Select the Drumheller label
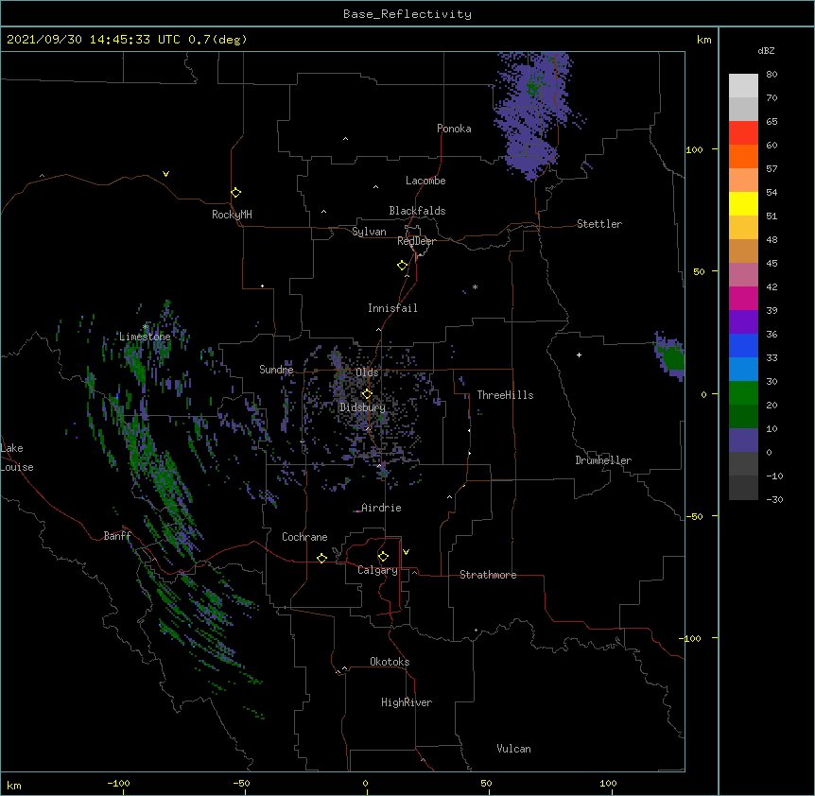 pos(603,460)
